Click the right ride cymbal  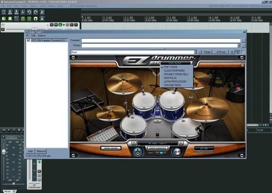click(x=207, y=108)
